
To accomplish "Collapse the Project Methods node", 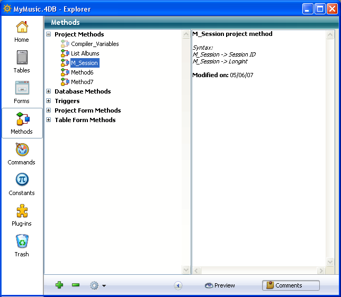I will [49, 34].
